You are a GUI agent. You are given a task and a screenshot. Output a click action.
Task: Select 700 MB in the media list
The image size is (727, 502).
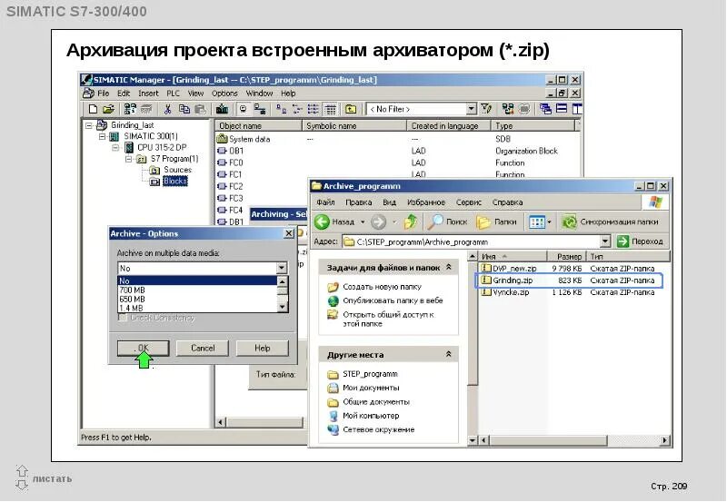197,290
